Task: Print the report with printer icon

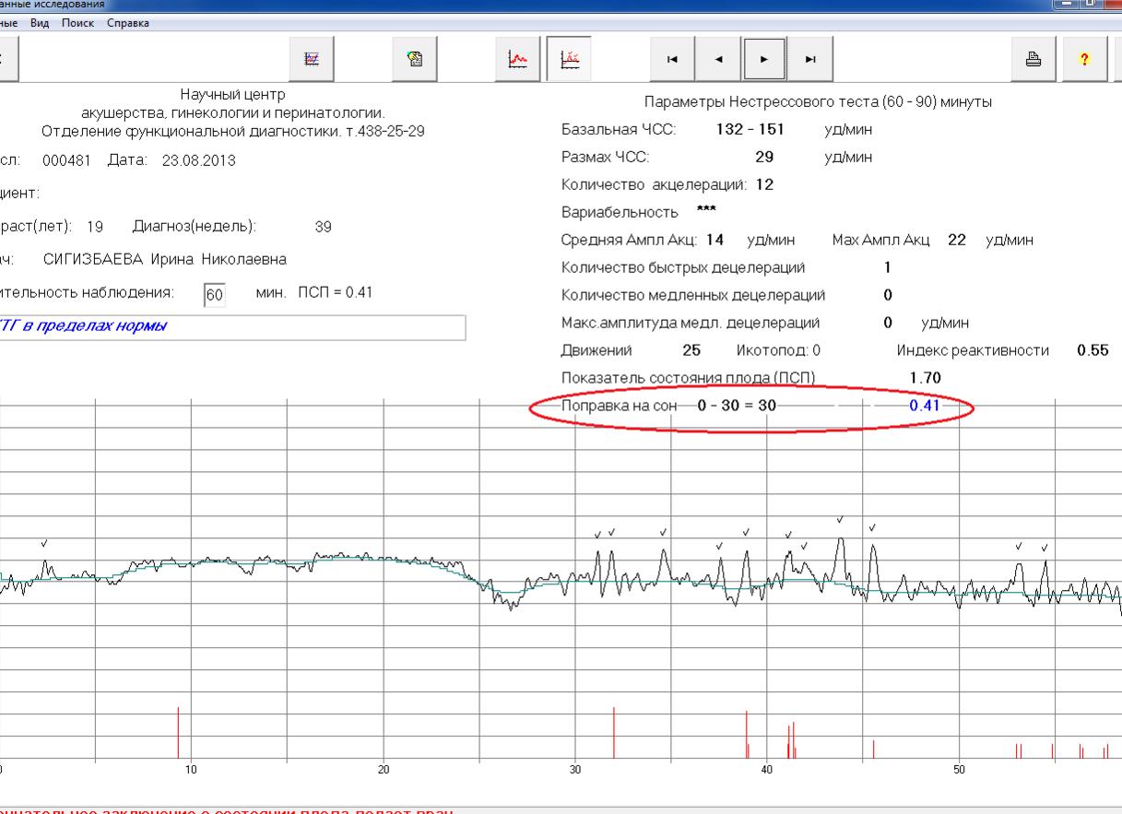Action: point(1033,59)
